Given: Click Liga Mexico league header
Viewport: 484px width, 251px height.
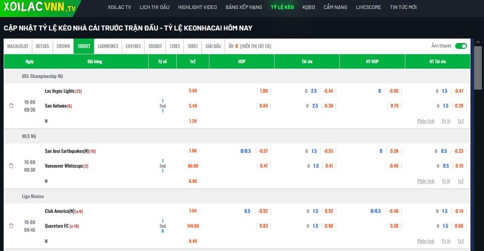Looking at the screenshot, I should point(33,196).
